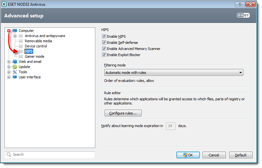Click the ESET logo in header
Image resolution: width=262 pixels, height=168 pixels.
(x=243, y=15)
